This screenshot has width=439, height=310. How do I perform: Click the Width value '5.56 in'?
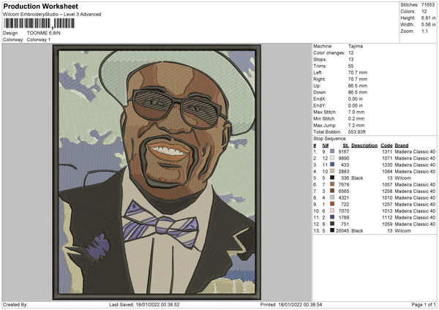pyautogui.click(x=428, y=25)
